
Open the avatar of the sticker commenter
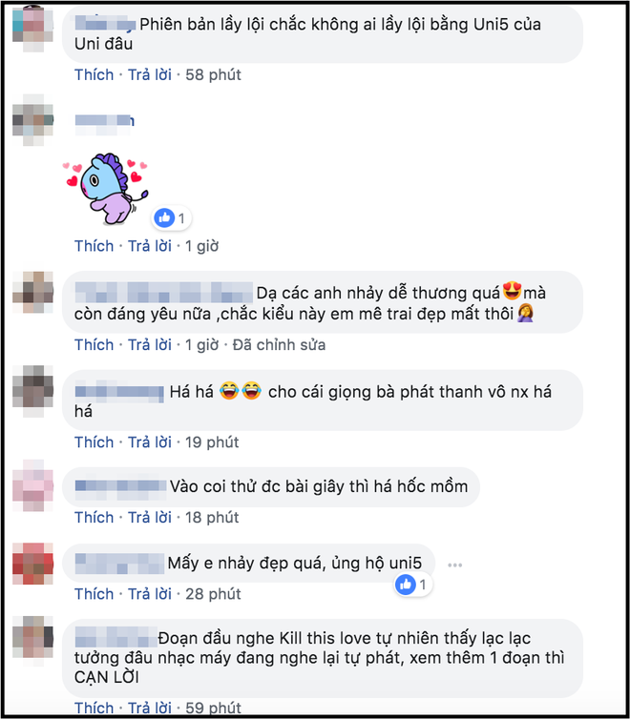pos(32,120)
